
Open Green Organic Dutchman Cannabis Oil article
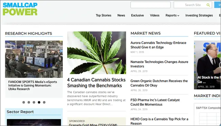pyautogui.click(x=159, y=83)
